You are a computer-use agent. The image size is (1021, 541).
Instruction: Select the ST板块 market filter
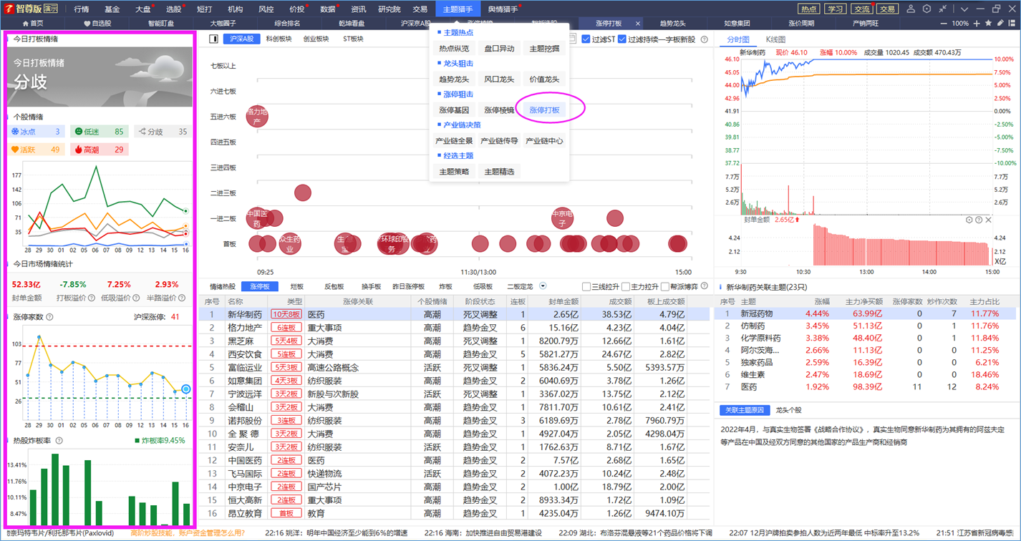point(353,39)
